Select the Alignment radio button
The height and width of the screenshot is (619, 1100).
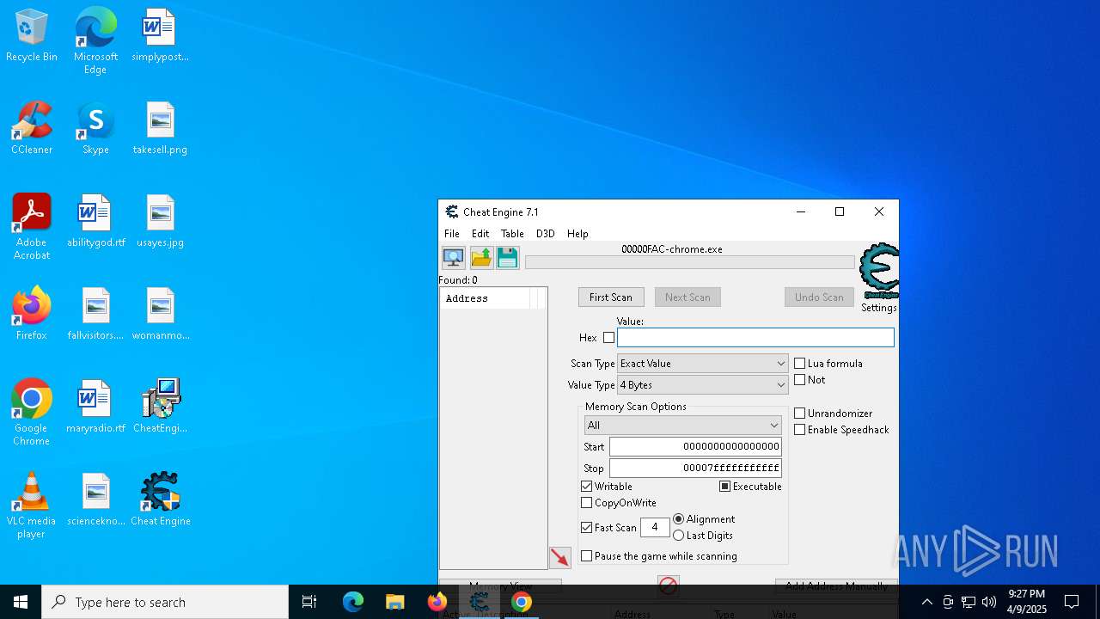[679, 519]
